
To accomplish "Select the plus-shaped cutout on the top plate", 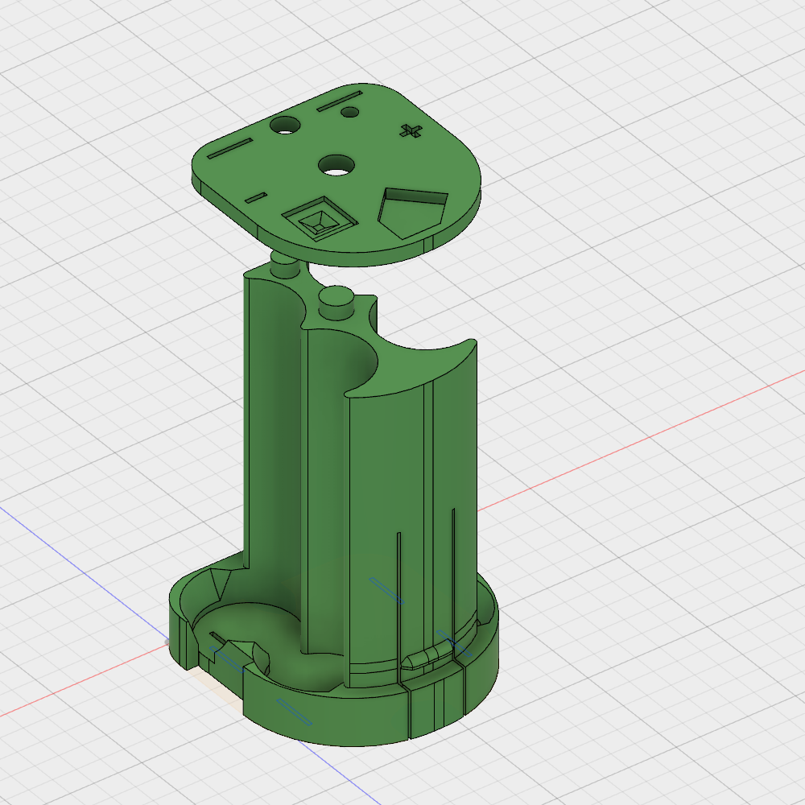I will [411, 130].
